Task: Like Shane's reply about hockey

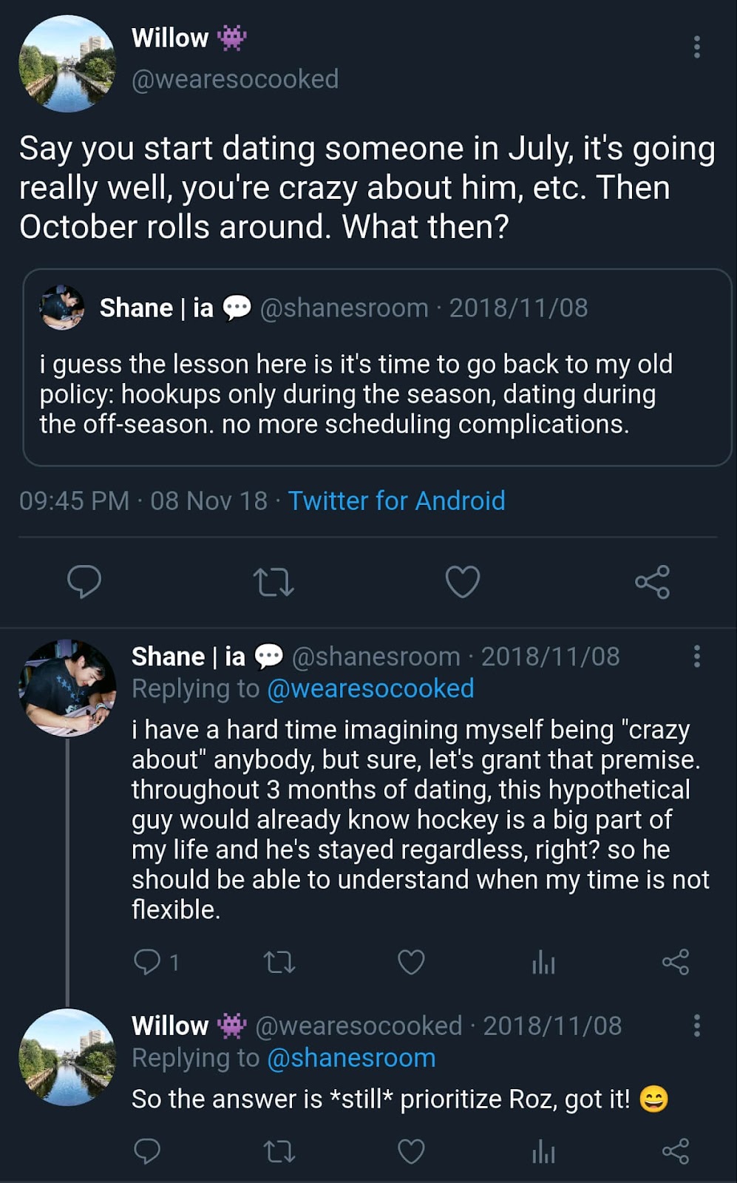Action: click(x=411, y=962)
